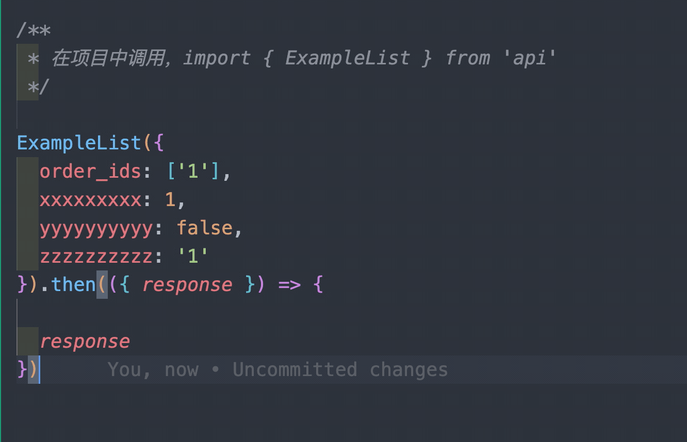This screenshot has width=687, height=442.
Task: Click the arrow function operator
Action: (x=289, y=285)
